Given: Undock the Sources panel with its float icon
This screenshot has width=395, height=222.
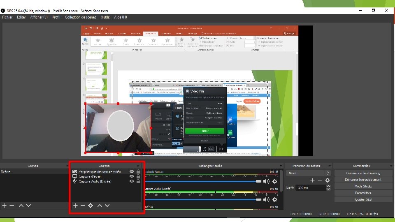Looking at the screenshot, I should point(138,166).
